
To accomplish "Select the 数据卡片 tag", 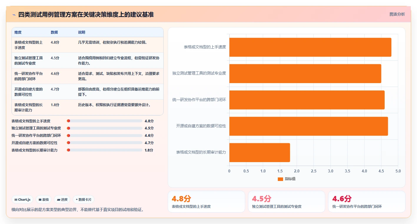I will click(84, 200).
